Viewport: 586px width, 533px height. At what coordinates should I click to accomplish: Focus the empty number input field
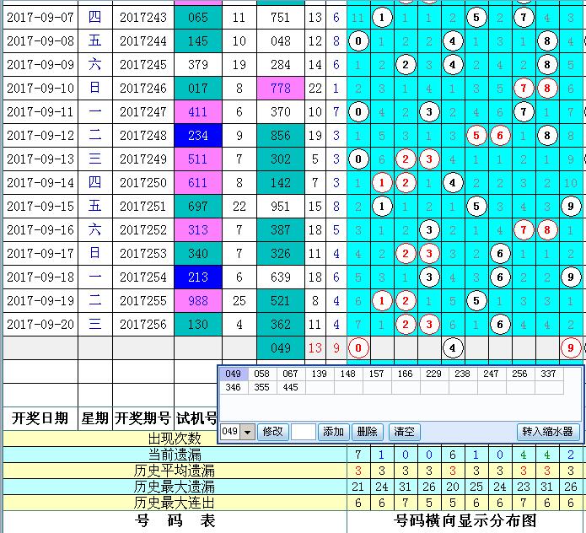click(303, 432)
